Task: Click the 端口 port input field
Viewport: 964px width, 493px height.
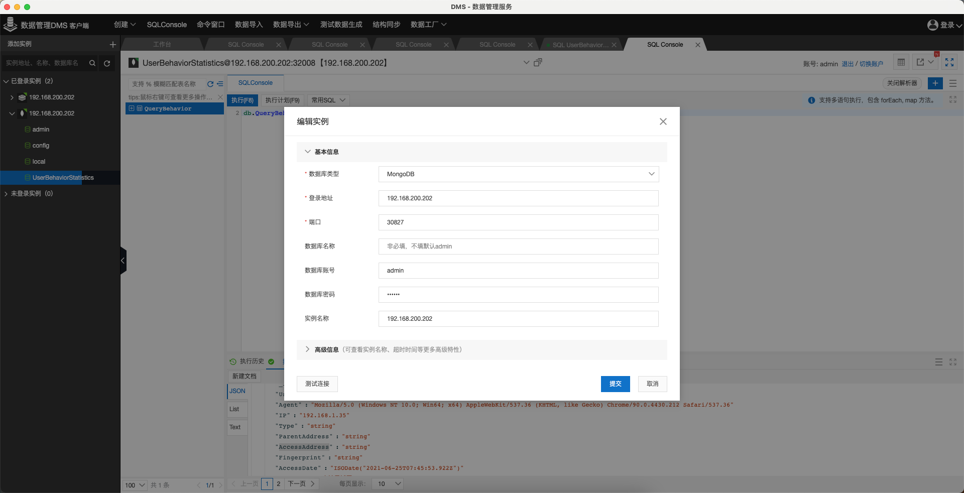Action: (518, 222)
